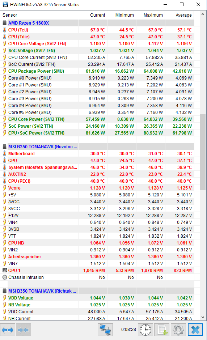Click the scrollbar down arrow

[x=203, y=317]
